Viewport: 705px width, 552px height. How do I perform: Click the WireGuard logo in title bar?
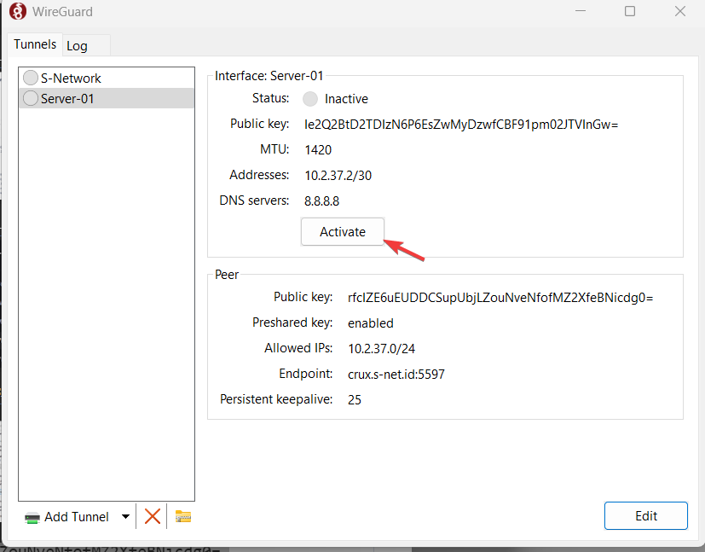(x=18, y=11)
